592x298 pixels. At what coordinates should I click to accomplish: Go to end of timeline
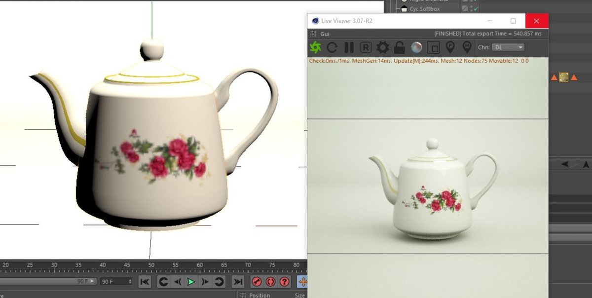[238, 282]
